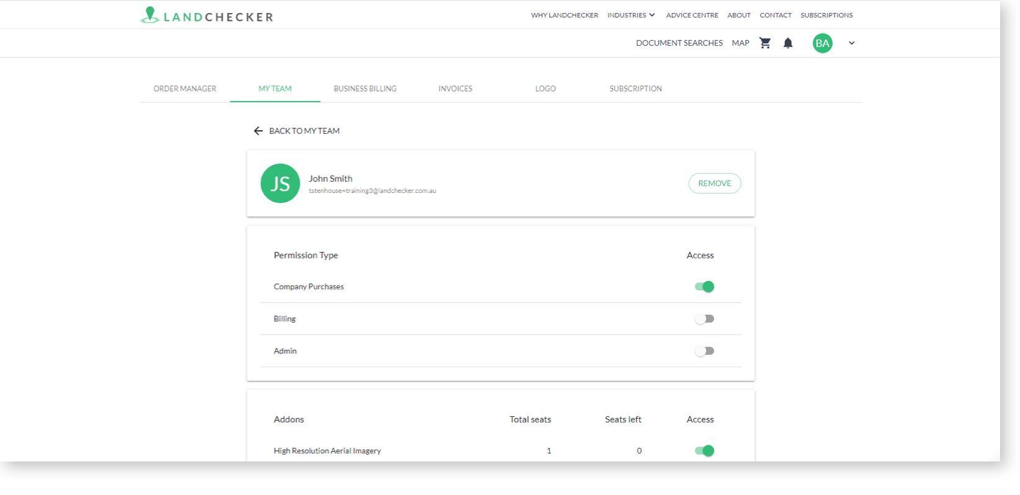Click the Admin permission label
Viewport: 1020px width, 495px height.
coord(285,351)
